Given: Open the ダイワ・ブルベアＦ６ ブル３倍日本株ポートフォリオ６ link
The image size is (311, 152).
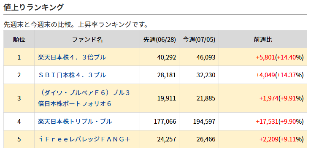Looking at the screenshot, I should [x=84, y=98].
